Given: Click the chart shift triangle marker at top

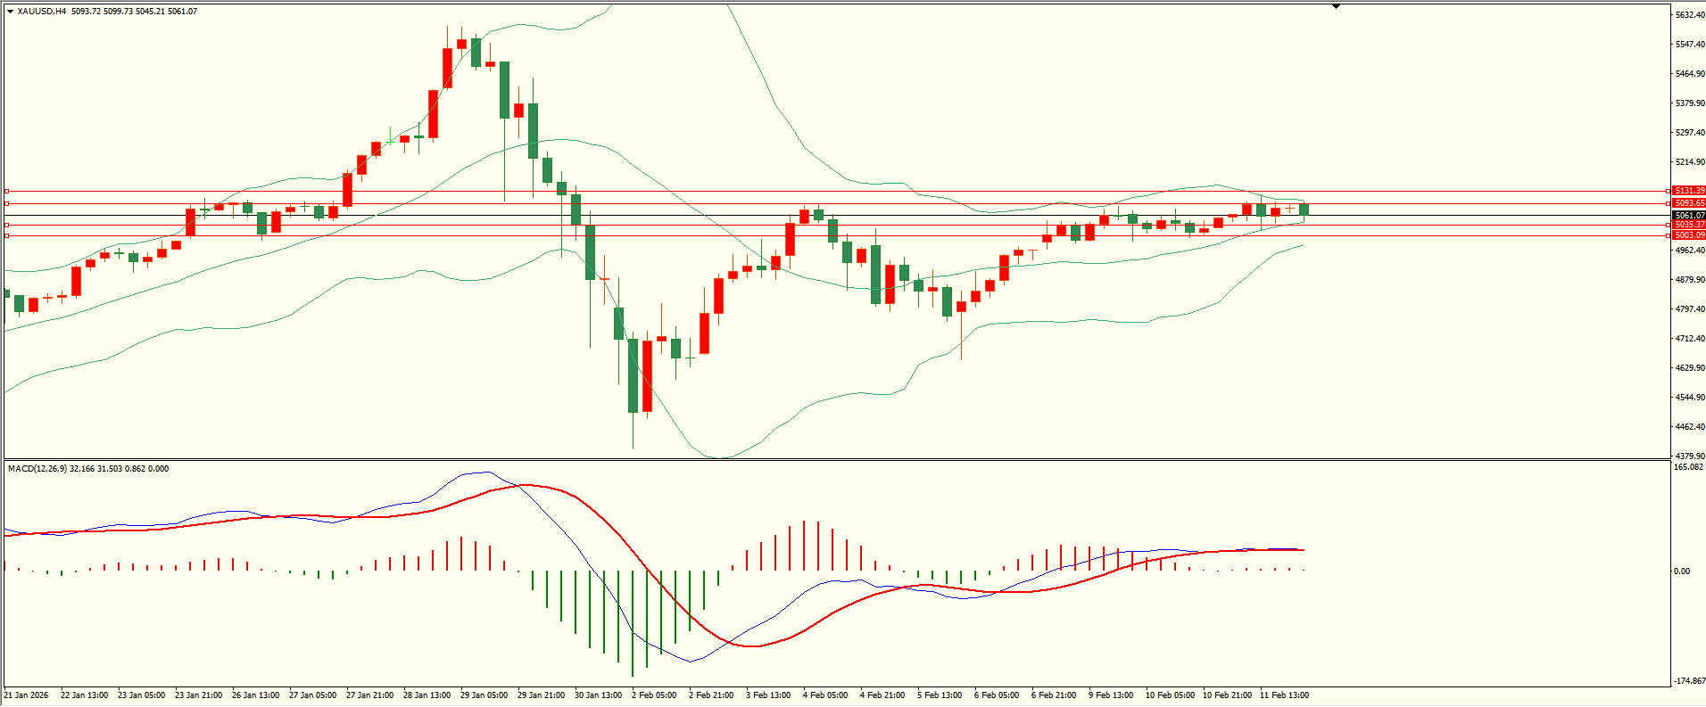Looking at the screenshot, I should pyautogui.click(x=1336, y=6).
